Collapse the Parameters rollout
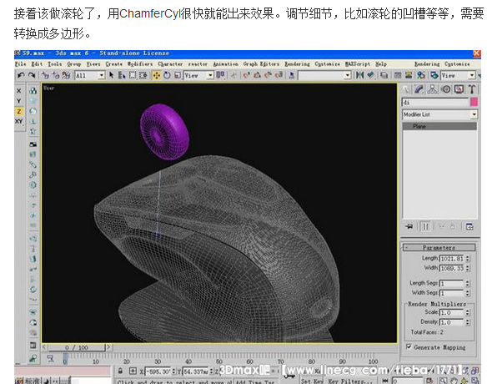 (439, 247)
